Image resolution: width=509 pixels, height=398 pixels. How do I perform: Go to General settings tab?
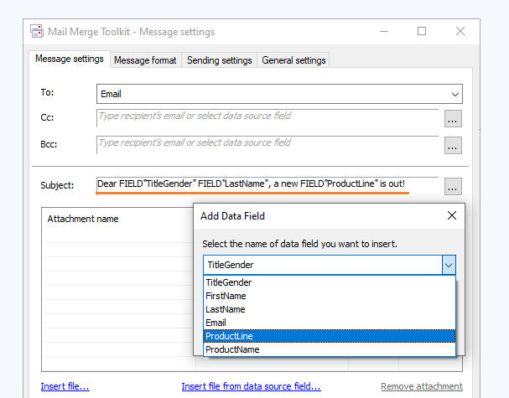(293, 60)
